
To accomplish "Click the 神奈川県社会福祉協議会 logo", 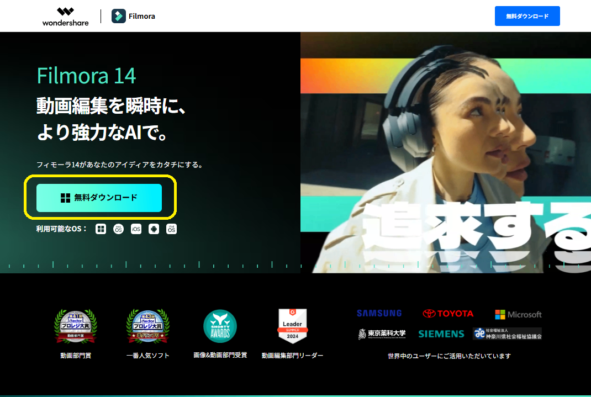I will click(x=508, y=334).
